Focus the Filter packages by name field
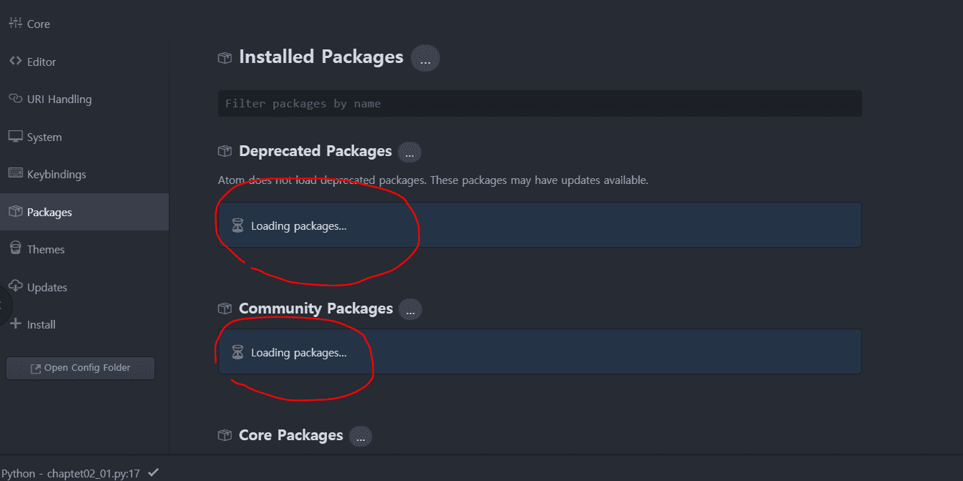Viewport: 963px width, 481px height. 539,103
